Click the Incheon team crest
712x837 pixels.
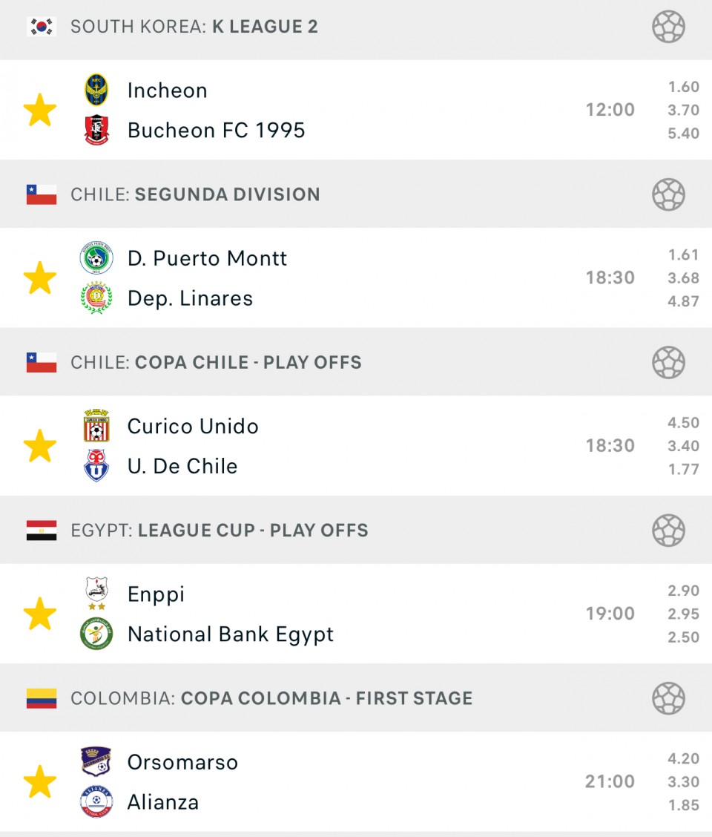coord(96,90)
